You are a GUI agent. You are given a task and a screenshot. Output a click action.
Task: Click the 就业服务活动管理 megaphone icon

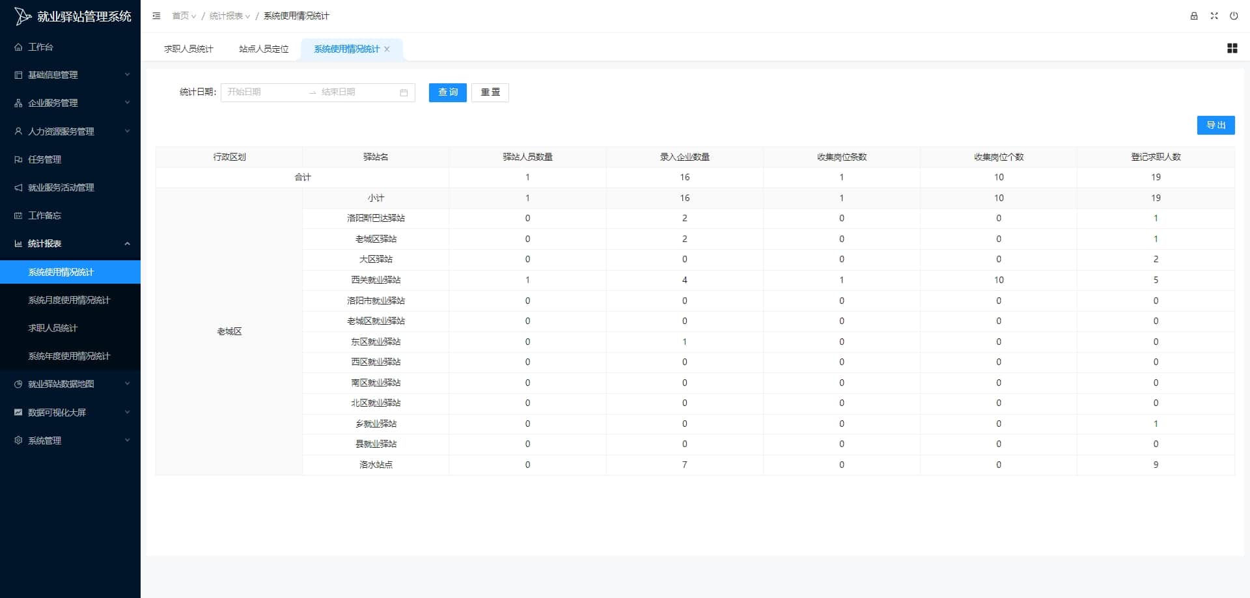(18, 187)
